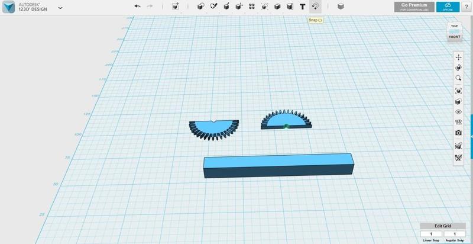Expand the side panel blue arrow tab

(x=471, y=137)
